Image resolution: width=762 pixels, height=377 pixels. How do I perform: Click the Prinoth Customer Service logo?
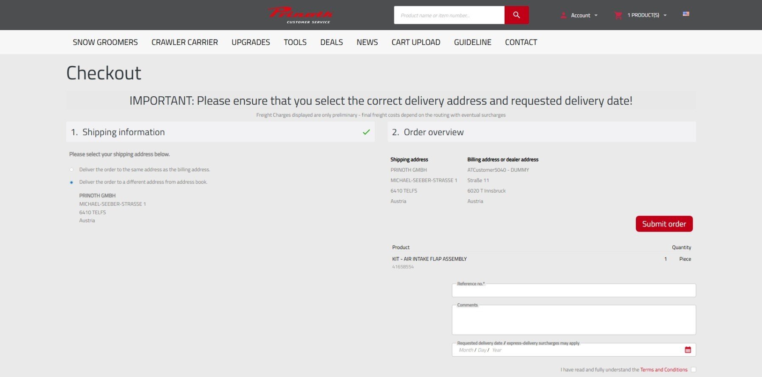[x=300, y=15]
